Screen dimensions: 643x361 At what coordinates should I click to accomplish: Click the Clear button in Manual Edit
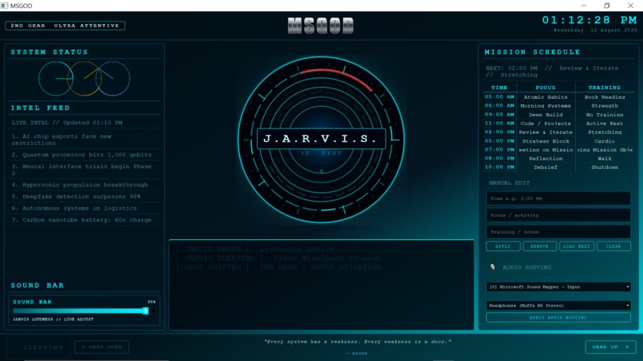click(613, 246)
